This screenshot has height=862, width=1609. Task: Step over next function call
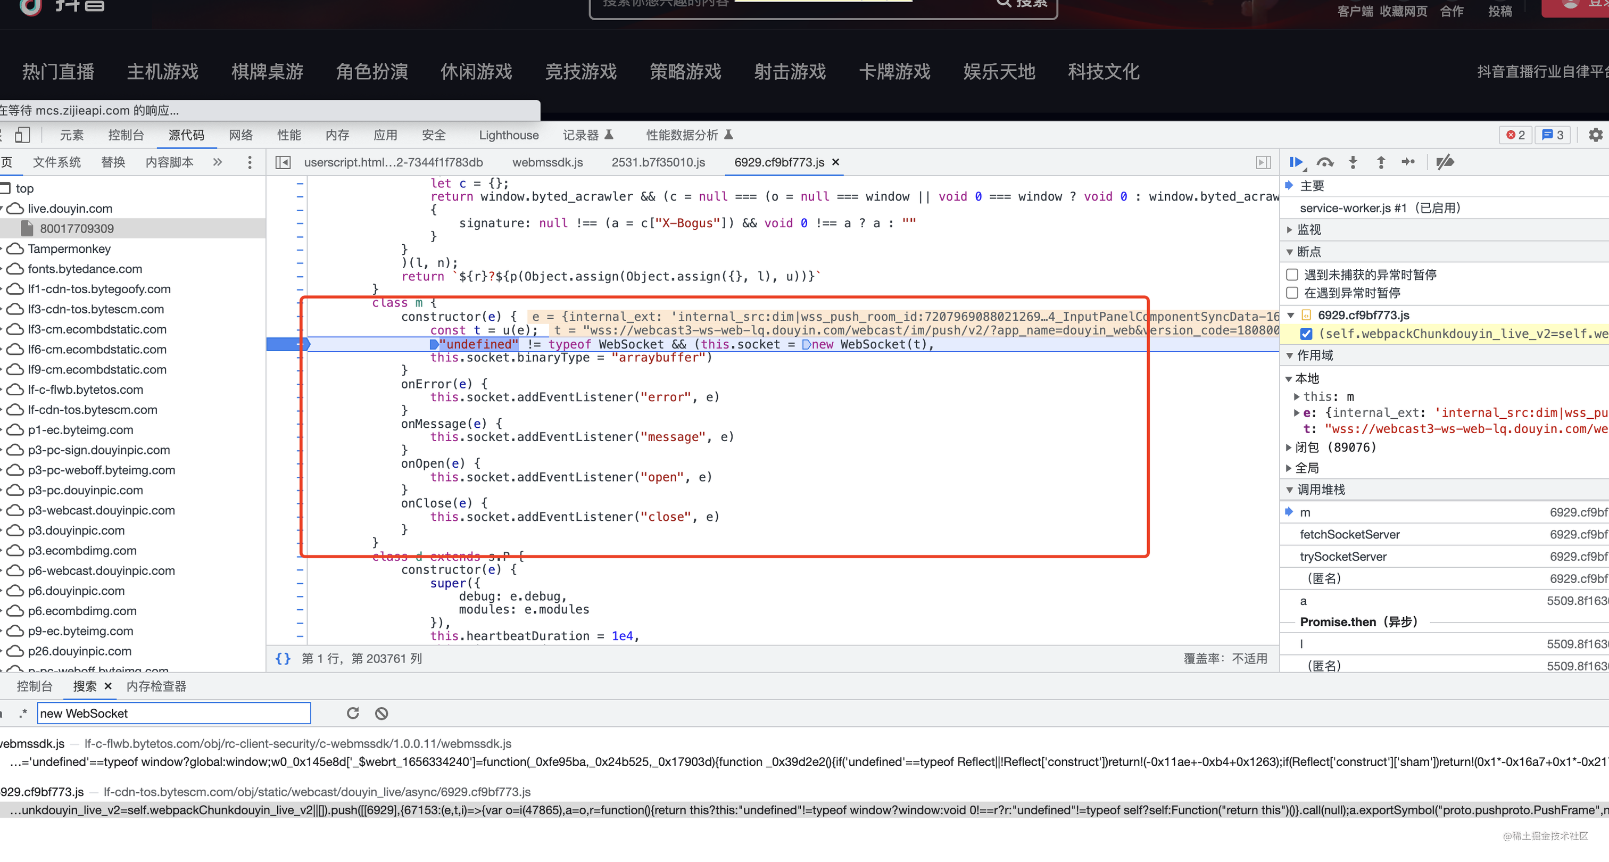[1324, 162]
